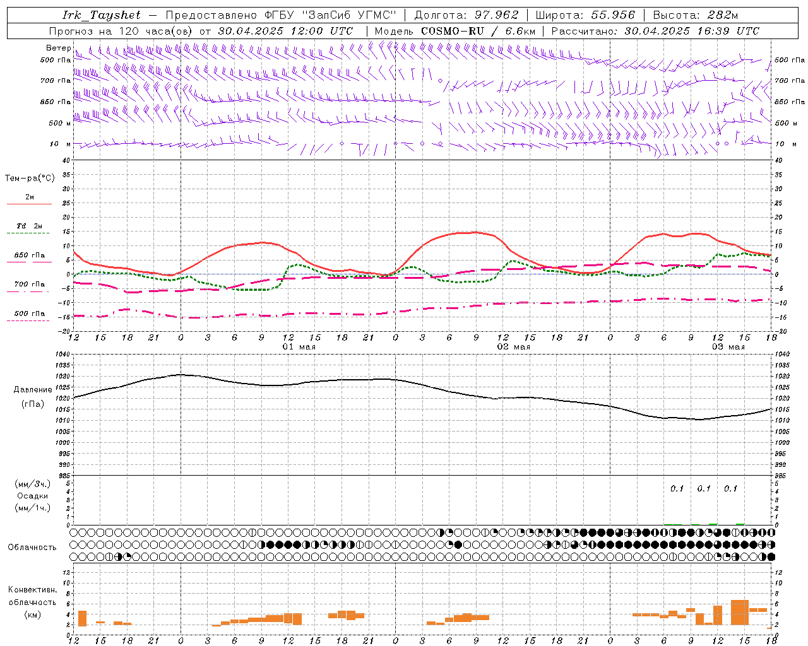This screenshot has width=808, height=646.
Task: Click the station name Irk_Tayshet
Action: [102, 15]
